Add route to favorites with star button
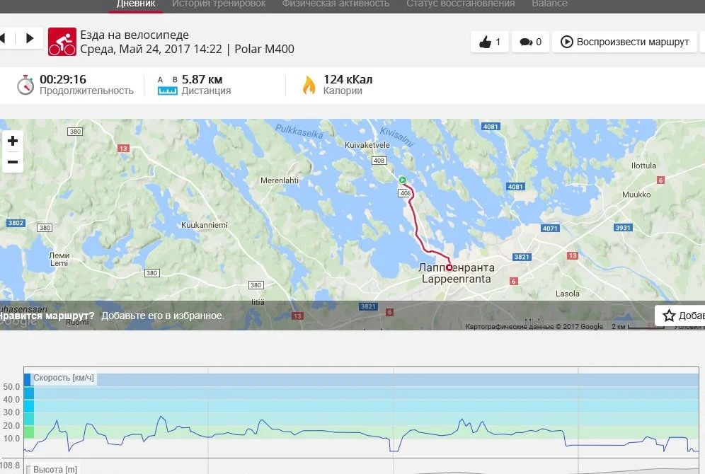Image resolution: width=705 pixels, height=474 pixels. coord(680,316)
